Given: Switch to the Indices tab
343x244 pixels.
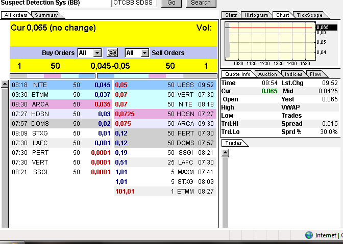Looking at the screenshot, I should 293,74.
